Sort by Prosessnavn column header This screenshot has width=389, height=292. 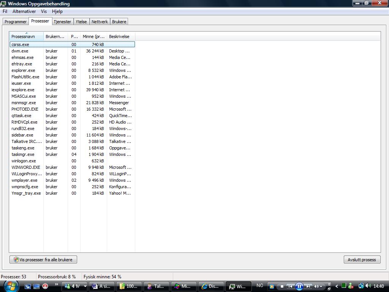coord(26,36)
